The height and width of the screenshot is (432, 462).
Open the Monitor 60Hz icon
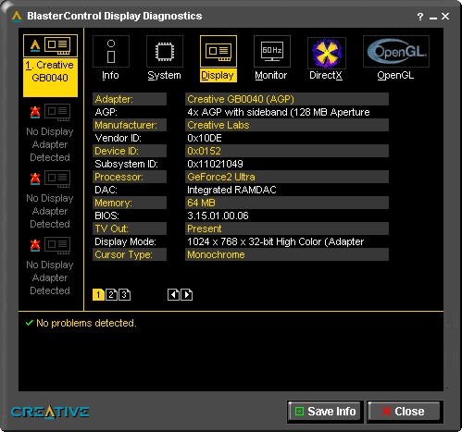pos(272,52)
